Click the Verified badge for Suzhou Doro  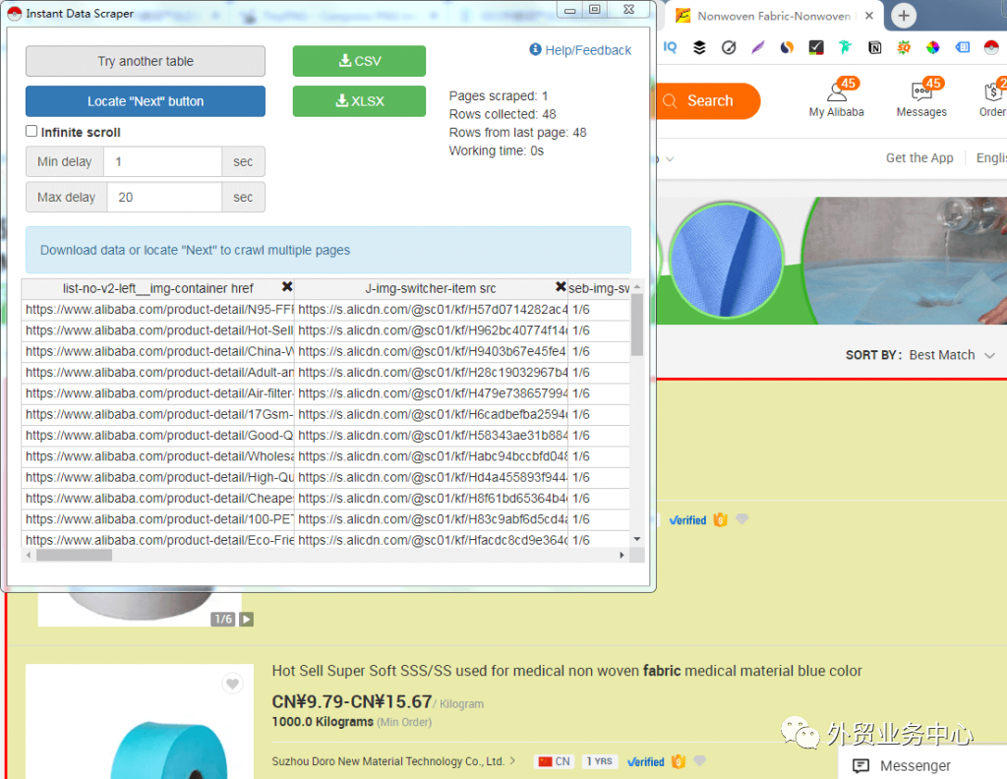tap(645, 761)
